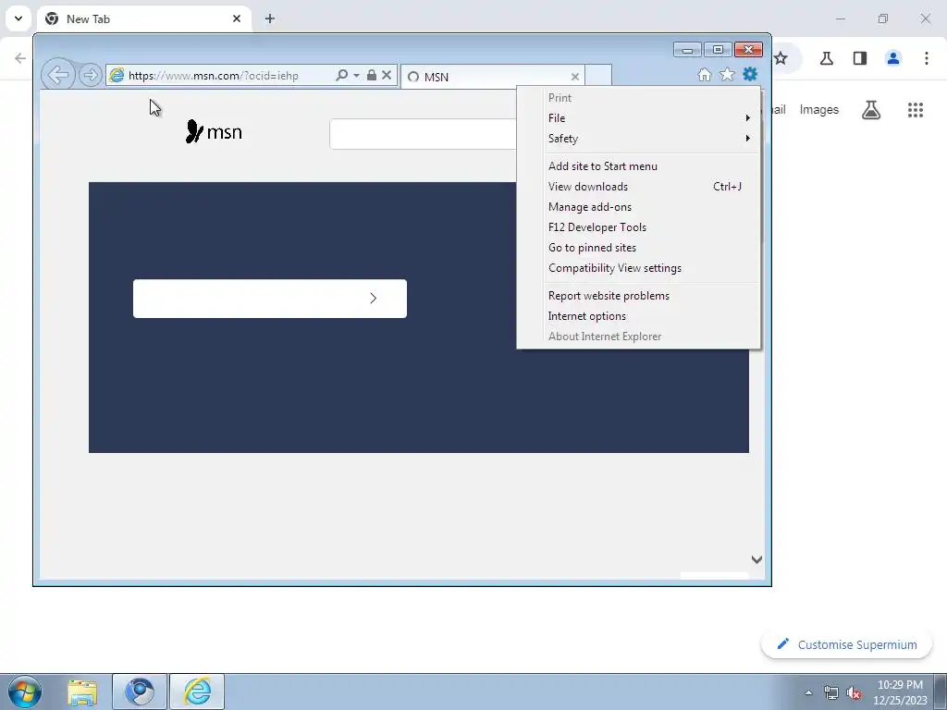Click the msn logo on the page

[214, 131]
